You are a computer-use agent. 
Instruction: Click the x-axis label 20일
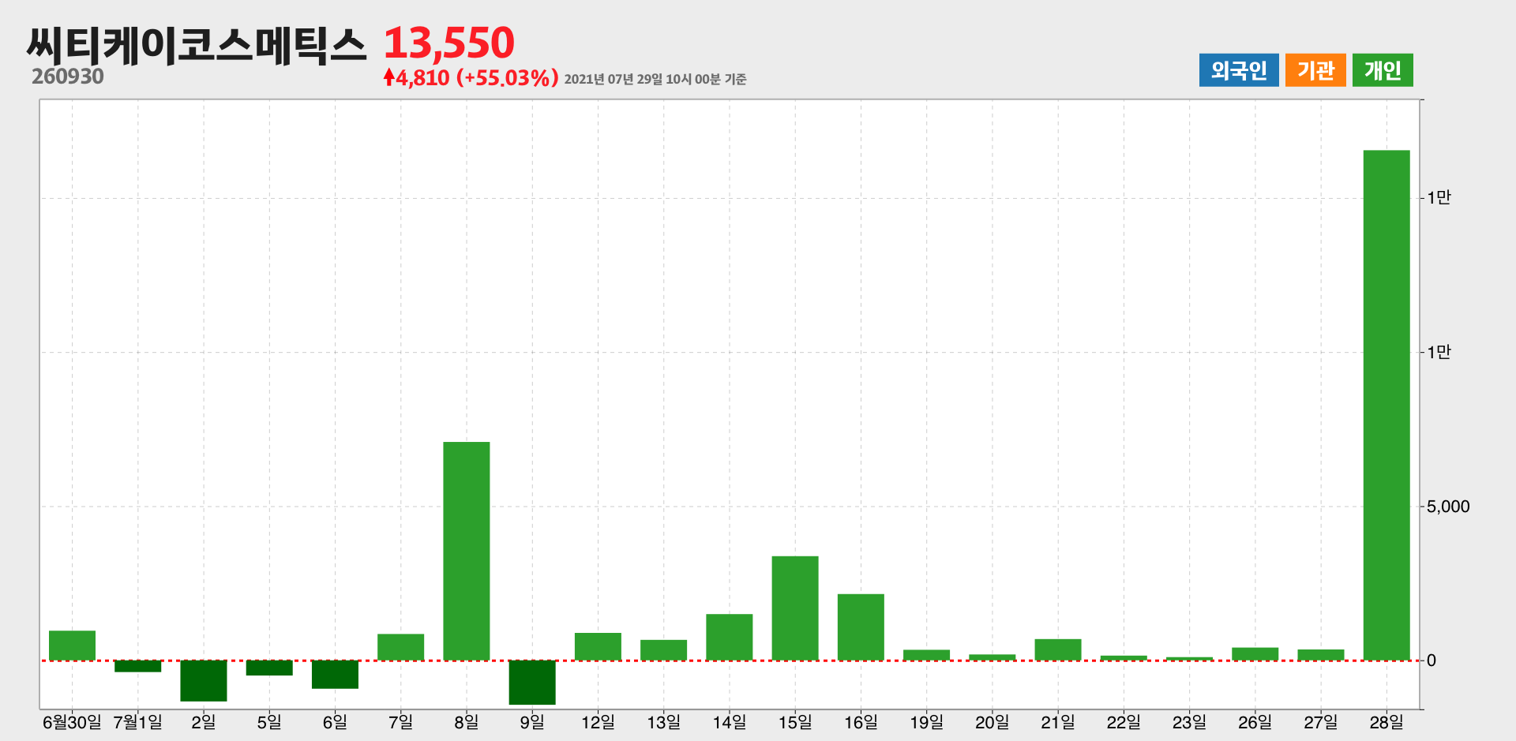pos(993,722)
